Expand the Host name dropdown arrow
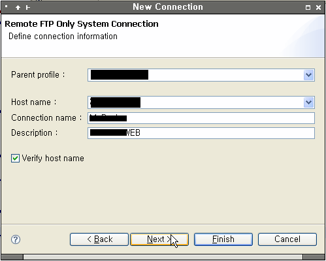Image resolution: width=326 pixels, height=261 pixels. 308,102
